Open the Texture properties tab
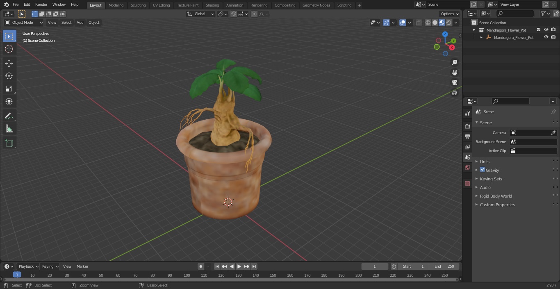The width and height of the screenshot is (560, 289). 467,183
